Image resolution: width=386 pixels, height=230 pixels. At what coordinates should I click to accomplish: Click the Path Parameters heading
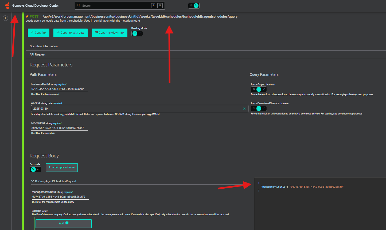43,74
